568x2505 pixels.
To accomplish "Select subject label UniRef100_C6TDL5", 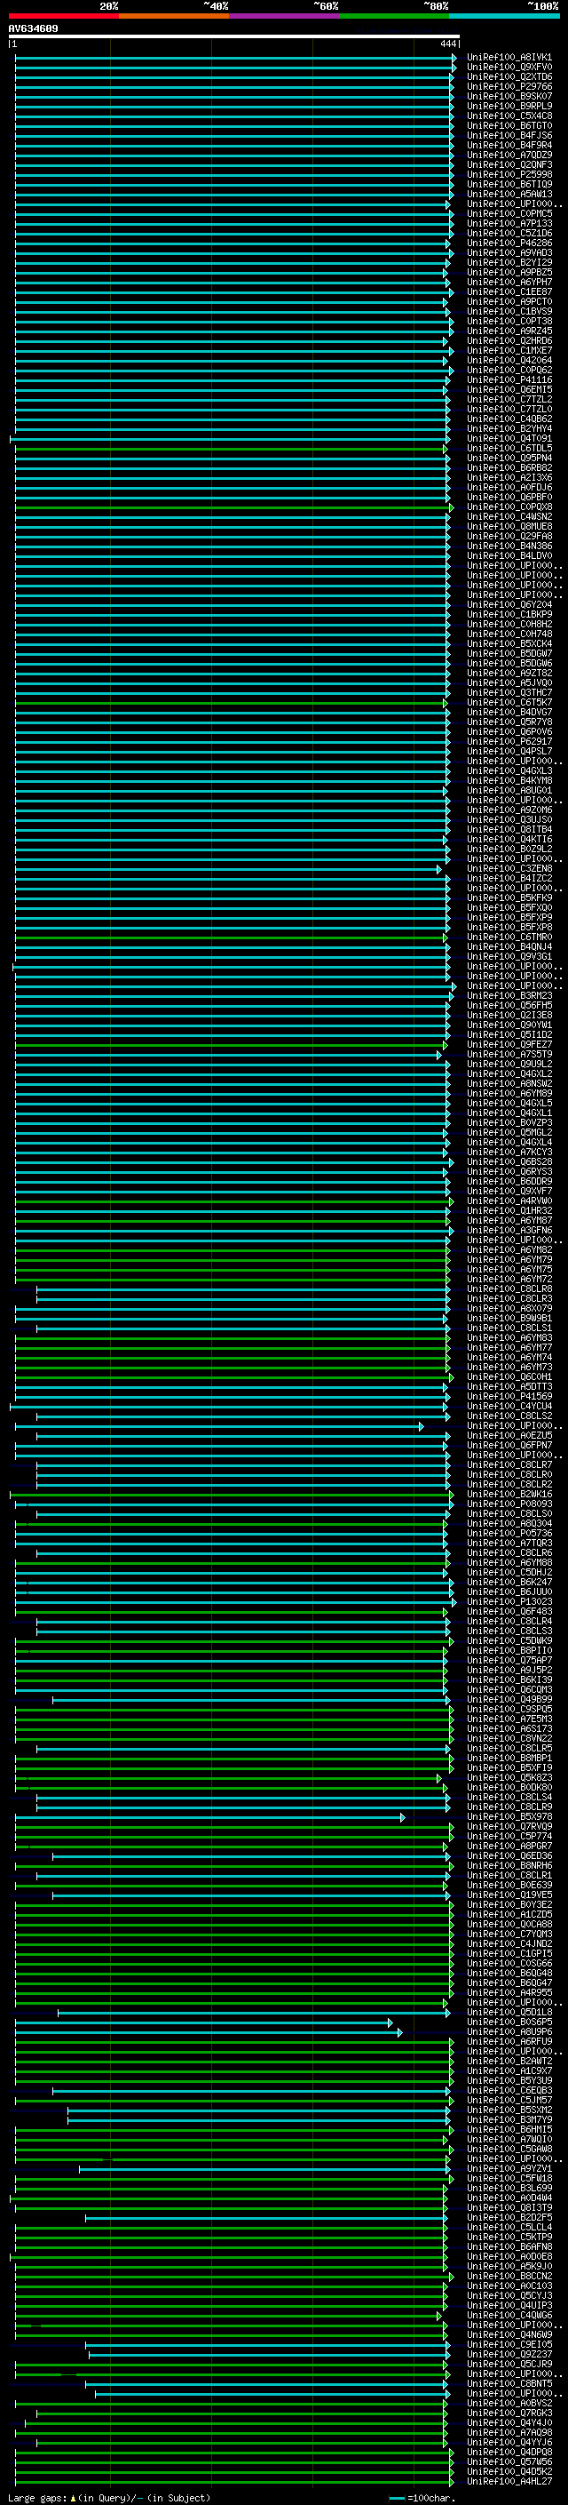I will (509, 448).
